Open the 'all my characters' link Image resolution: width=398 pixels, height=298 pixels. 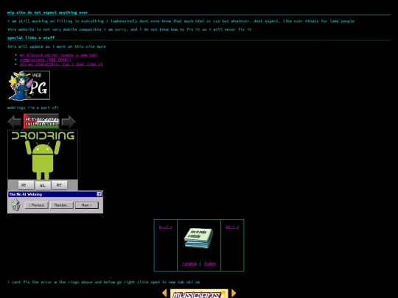(61, 64)
